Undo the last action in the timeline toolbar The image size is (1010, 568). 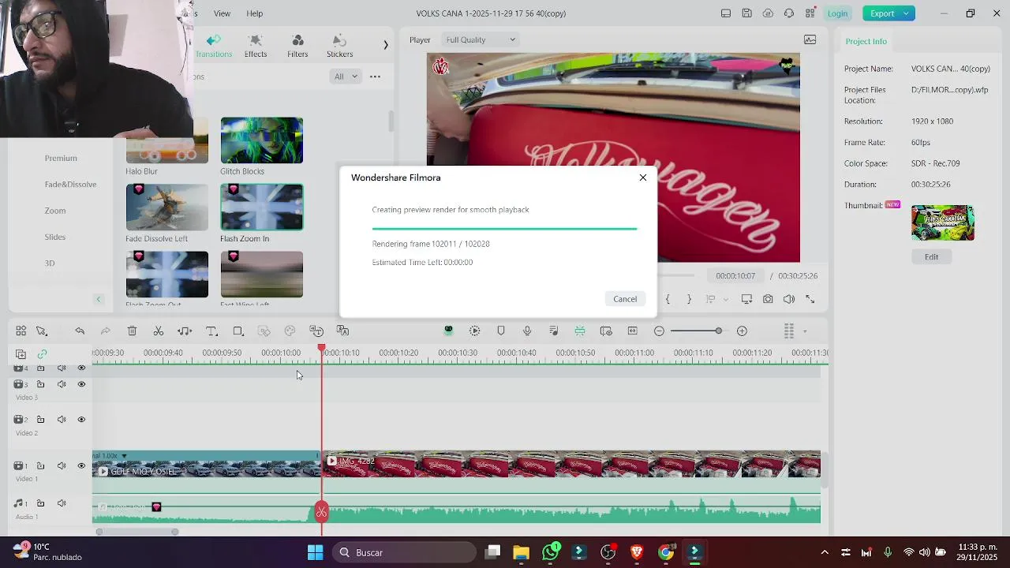coord(80,331)
